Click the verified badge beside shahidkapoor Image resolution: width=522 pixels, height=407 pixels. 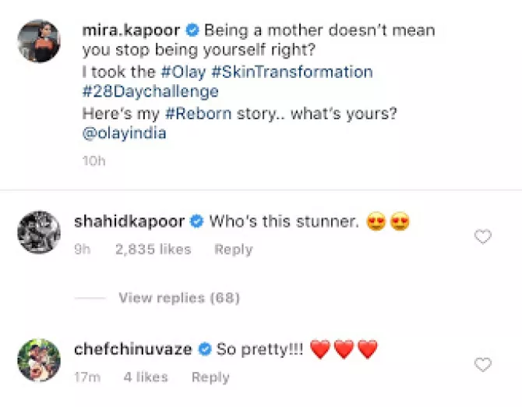point(197,222)
